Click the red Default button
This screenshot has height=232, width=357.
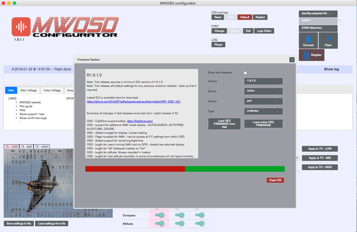coord(245,17)
